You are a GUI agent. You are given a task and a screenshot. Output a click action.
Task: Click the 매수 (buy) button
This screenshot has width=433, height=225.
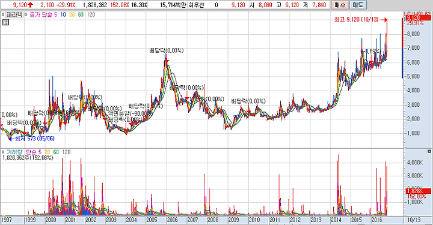[339, 5]
